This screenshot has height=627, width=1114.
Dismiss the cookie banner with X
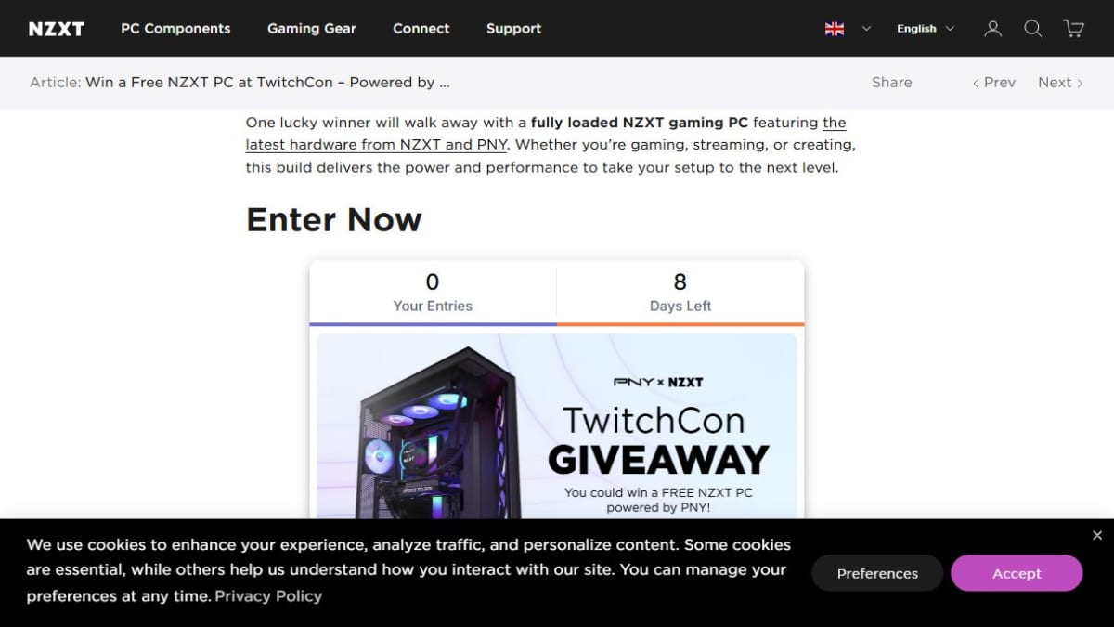(1097, 535)
